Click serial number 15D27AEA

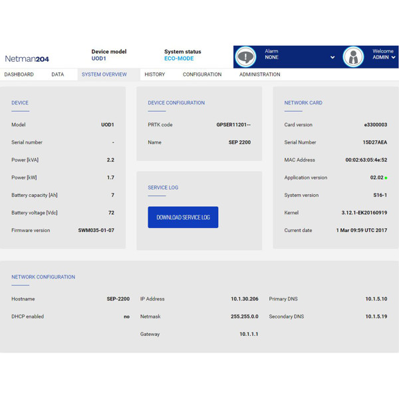pyautogui.click(x=375, y=142)
